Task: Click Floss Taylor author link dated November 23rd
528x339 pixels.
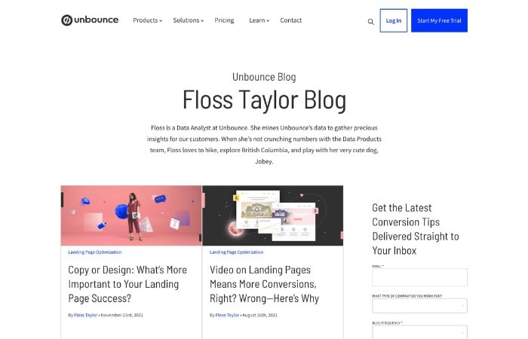Action: tap(85, 315)
